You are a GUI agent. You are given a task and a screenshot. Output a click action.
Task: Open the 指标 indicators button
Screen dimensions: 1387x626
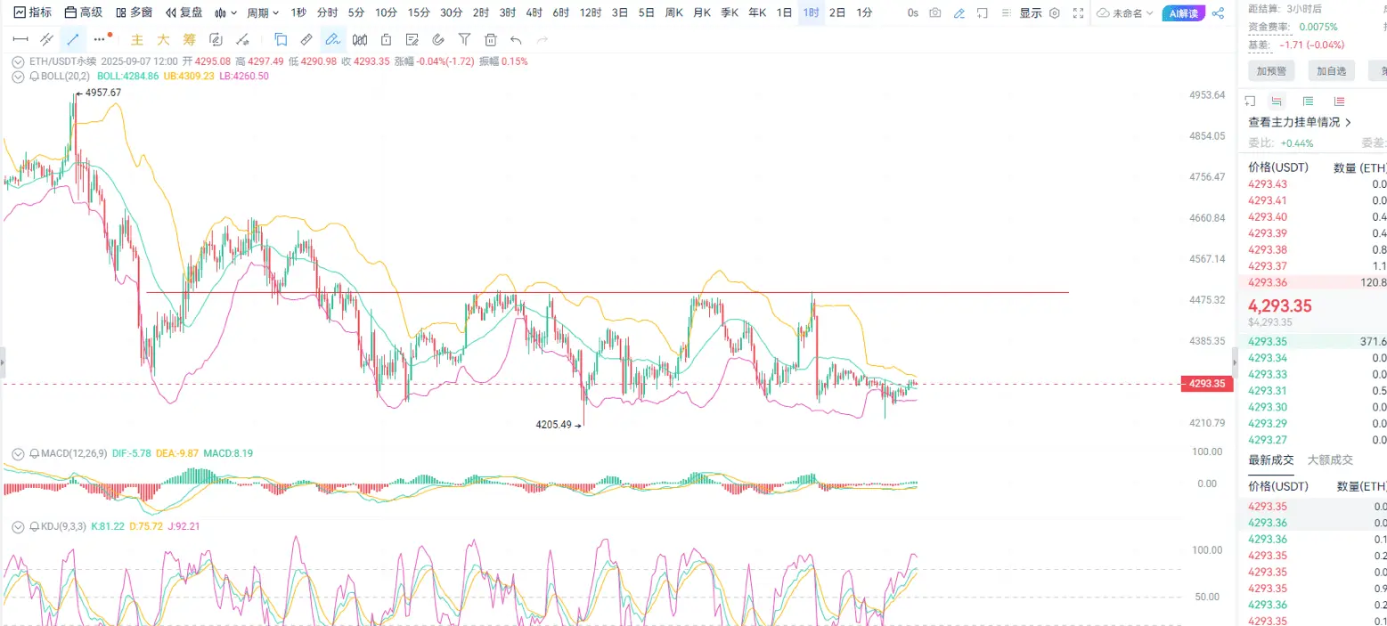point(32,12)
